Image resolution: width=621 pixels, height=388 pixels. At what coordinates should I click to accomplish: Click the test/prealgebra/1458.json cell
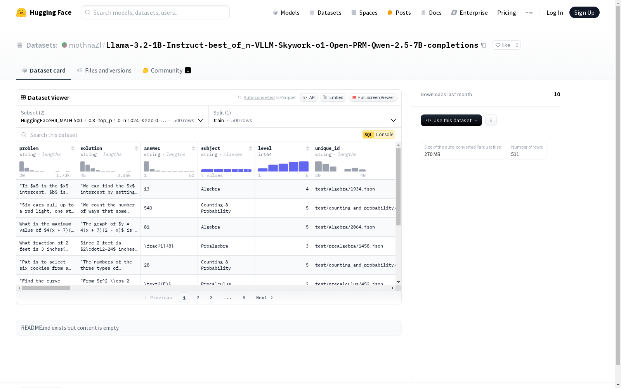[354, 246]
